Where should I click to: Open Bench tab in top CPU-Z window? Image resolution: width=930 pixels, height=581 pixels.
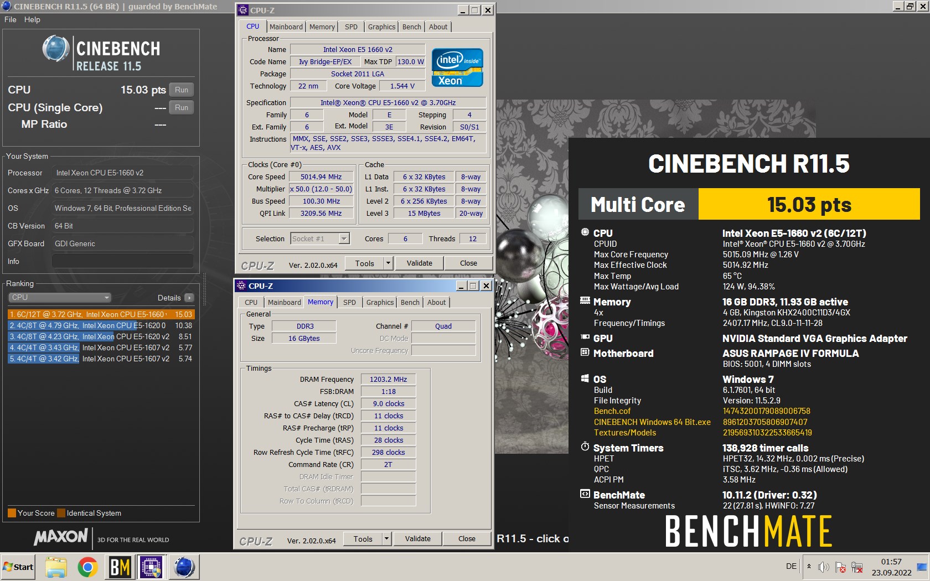412,27
